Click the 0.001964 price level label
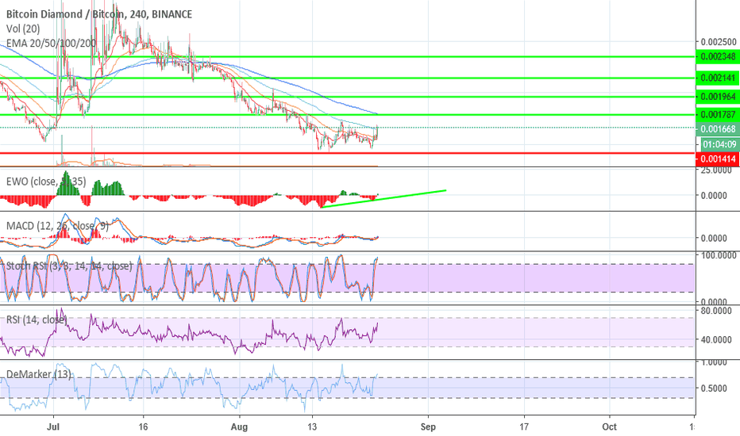This screenshot has width=740, height=436. pyautogui.click(x=718, y=97)
